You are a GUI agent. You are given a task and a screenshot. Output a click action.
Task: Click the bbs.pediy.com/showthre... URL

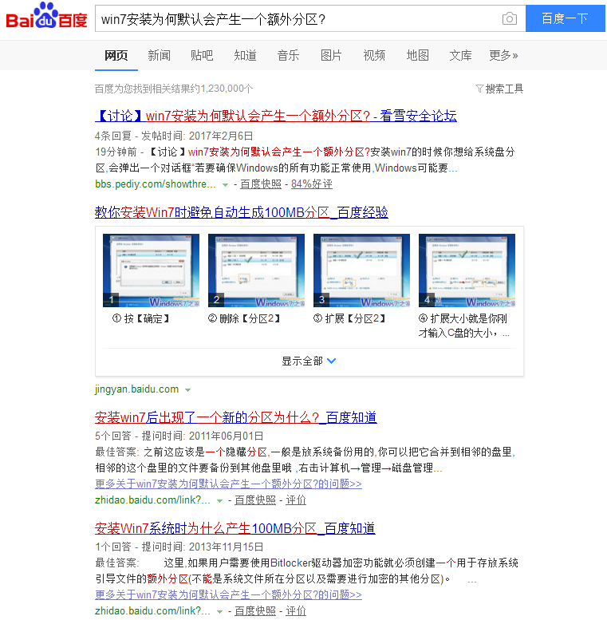(156, 184)
